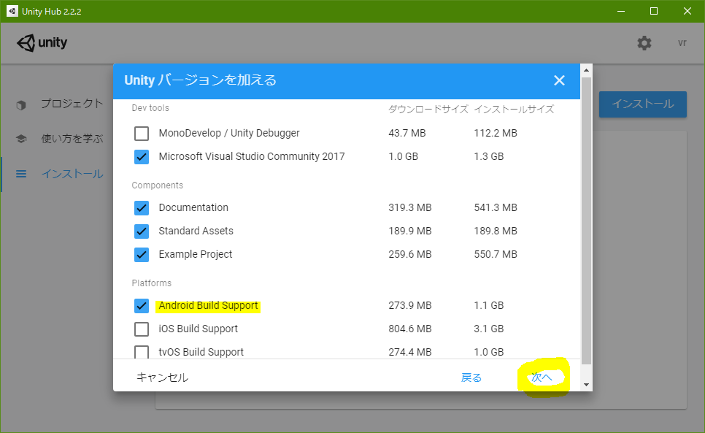Minimize the Unity Hub window
This screenshot has height=433, width=705.
pos(621,11)
